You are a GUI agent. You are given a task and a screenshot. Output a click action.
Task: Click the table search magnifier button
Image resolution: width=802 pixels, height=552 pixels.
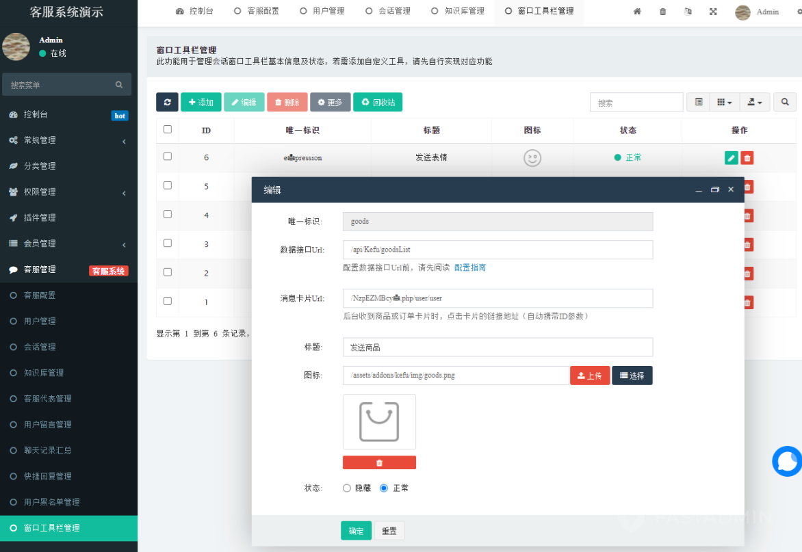785,102
